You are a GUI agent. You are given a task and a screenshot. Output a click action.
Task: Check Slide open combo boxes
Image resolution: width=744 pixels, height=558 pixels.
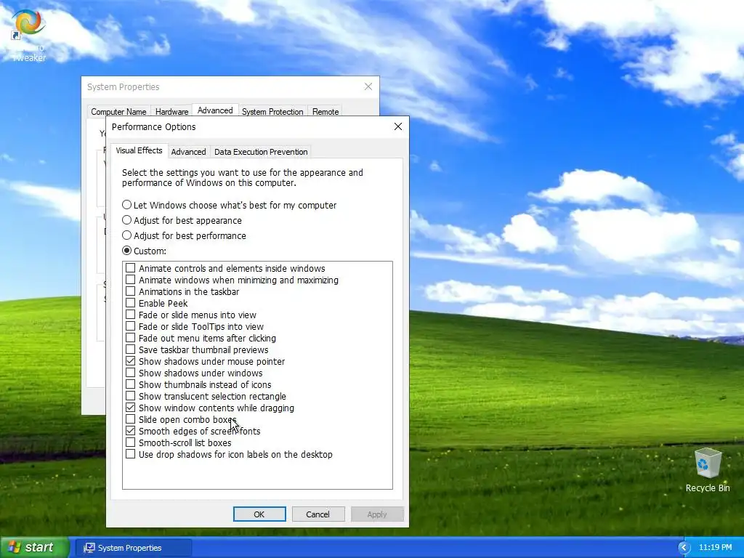[131, 419]
